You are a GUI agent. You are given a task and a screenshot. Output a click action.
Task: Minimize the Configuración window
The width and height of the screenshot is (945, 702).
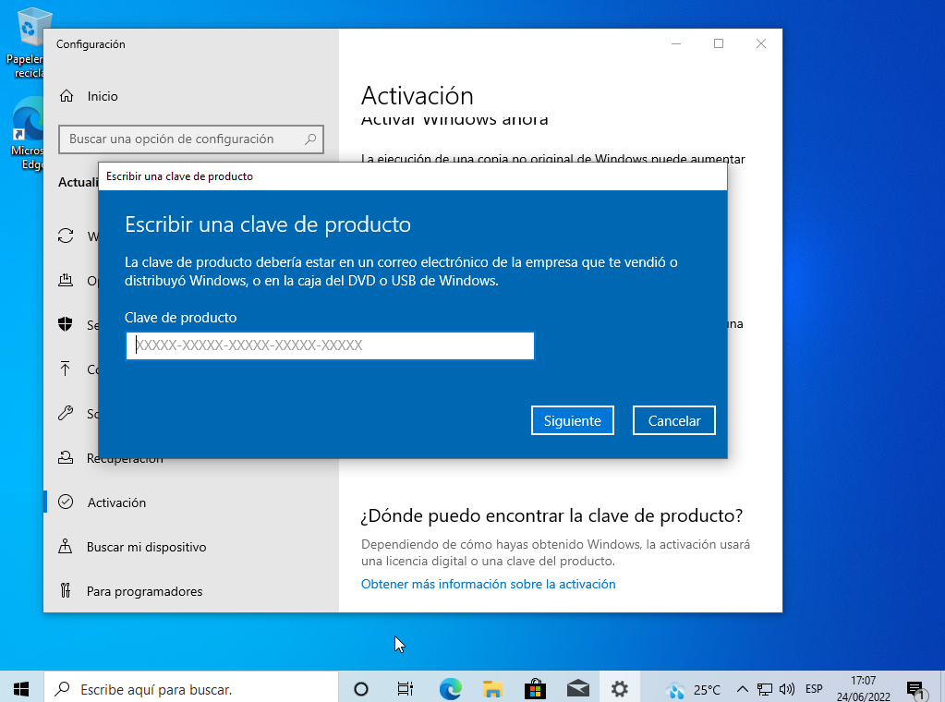[676, 43]
